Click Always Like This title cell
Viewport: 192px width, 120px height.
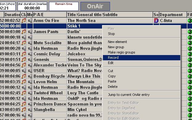(x=84, y=76)
